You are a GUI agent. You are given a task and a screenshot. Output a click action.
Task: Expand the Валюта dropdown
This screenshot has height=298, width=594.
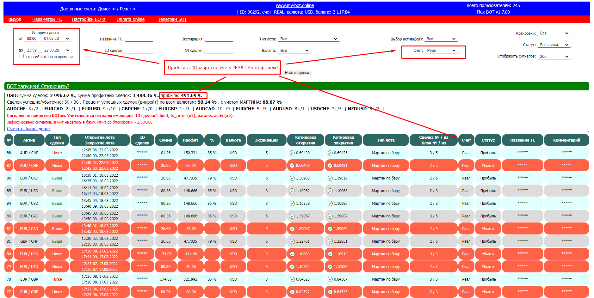click(x=294, y=51)
